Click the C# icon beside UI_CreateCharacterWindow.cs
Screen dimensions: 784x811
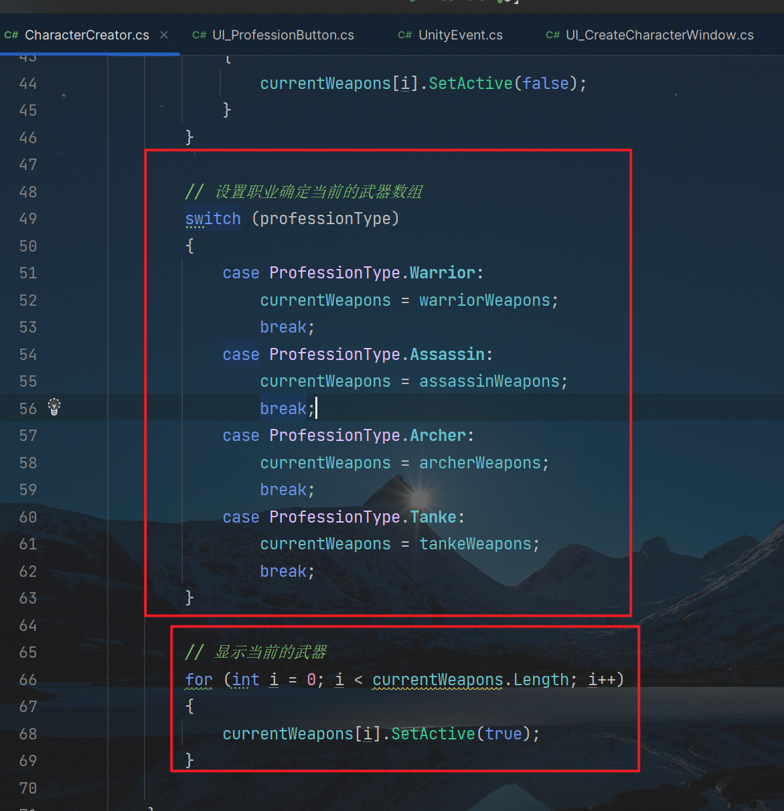click(552, 35)
